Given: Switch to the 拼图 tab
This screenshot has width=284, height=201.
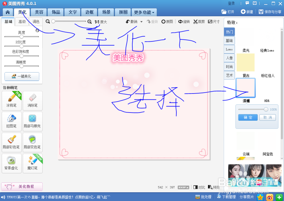Looking at the screenshot, I should click(x=123, y=12).
